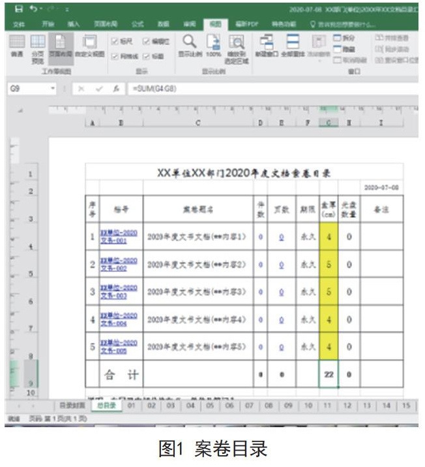Click the page count link in row 1
Screen dimensions: 425x467
pyautogui.click(x=282, y=237)
